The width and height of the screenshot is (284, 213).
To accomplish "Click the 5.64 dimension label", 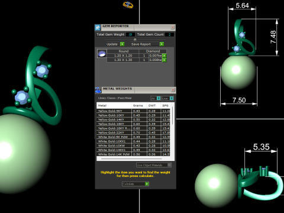I will [x=242, y=5].
